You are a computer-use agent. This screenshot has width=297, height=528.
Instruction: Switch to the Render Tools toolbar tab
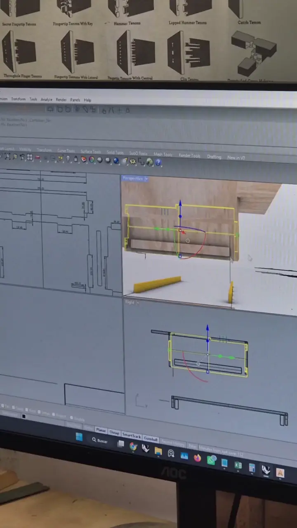[189, 156]
